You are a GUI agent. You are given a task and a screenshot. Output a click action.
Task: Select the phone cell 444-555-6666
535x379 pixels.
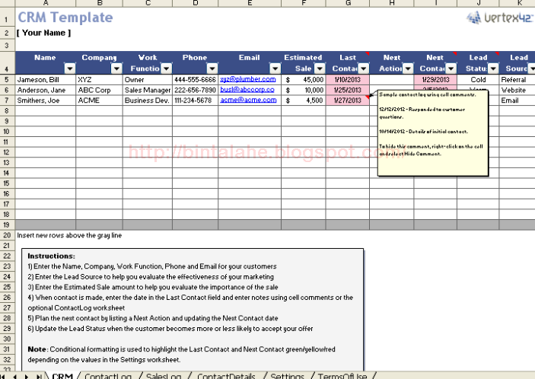(x=195, y=79)
